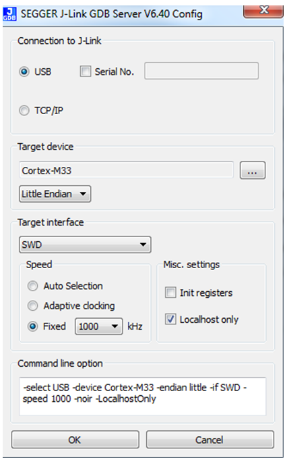Close the GDB Server Config dialog
This screenshot has width=287, height=460.
(x=263, y=11)
